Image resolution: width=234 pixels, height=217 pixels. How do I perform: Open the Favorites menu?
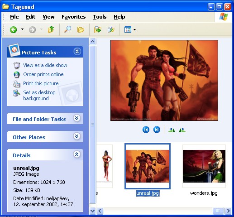click(74, 17)
